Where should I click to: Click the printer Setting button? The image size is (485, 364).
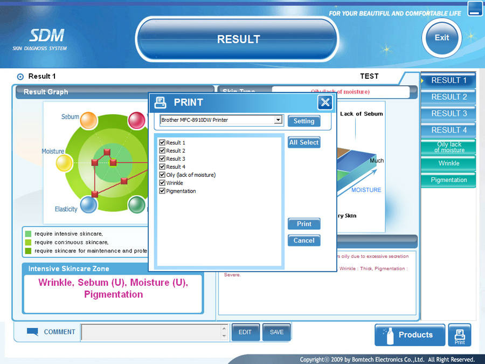(x=304, y=121)
